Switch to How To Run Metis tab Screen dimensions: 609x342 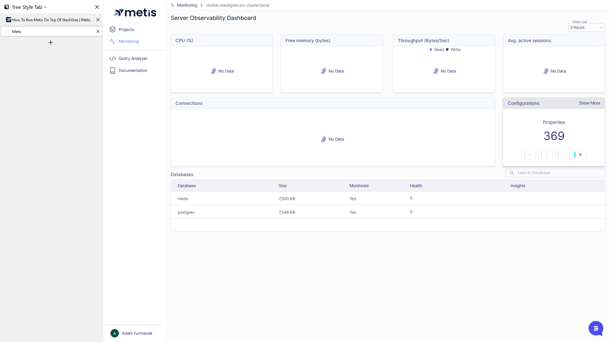point(51,20)
